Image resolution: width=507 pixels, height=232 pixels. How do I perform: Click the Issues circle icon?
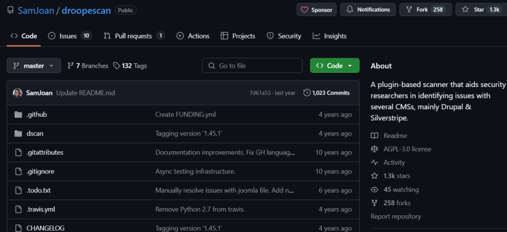coord(51,36)
